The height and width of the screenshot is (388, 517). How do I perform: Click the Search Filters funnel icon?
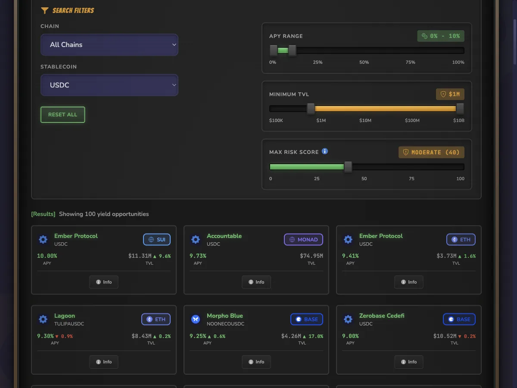coord(44,10)
